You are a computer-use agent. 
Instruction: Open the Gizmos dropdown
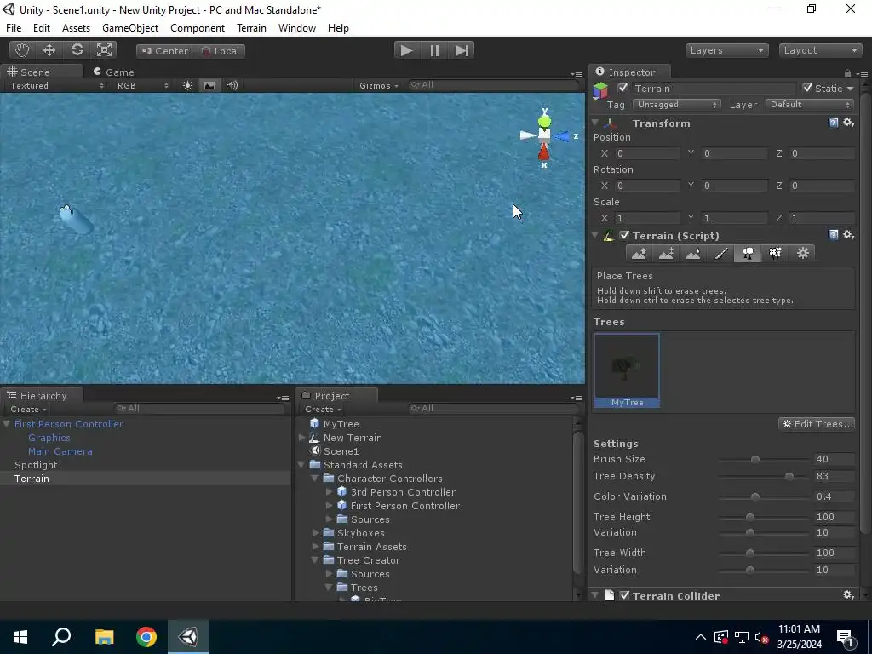click(x=379, y=86)
